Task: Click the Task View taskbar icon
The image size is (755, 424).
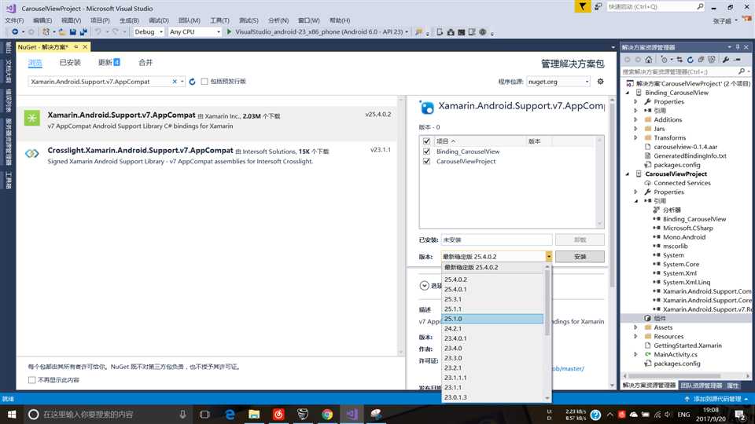Action: (204, 414)
